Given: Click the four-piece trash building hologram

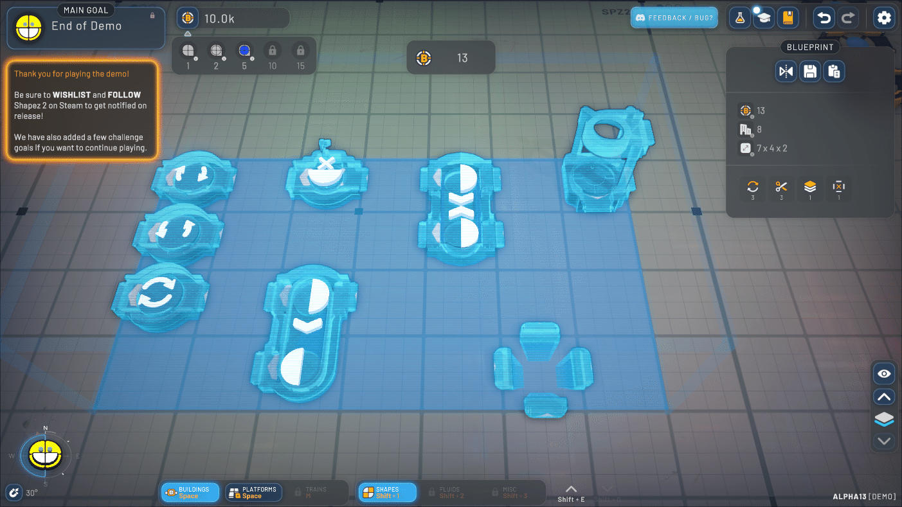Looking at the screenshot, I should [x=543, y=369].
